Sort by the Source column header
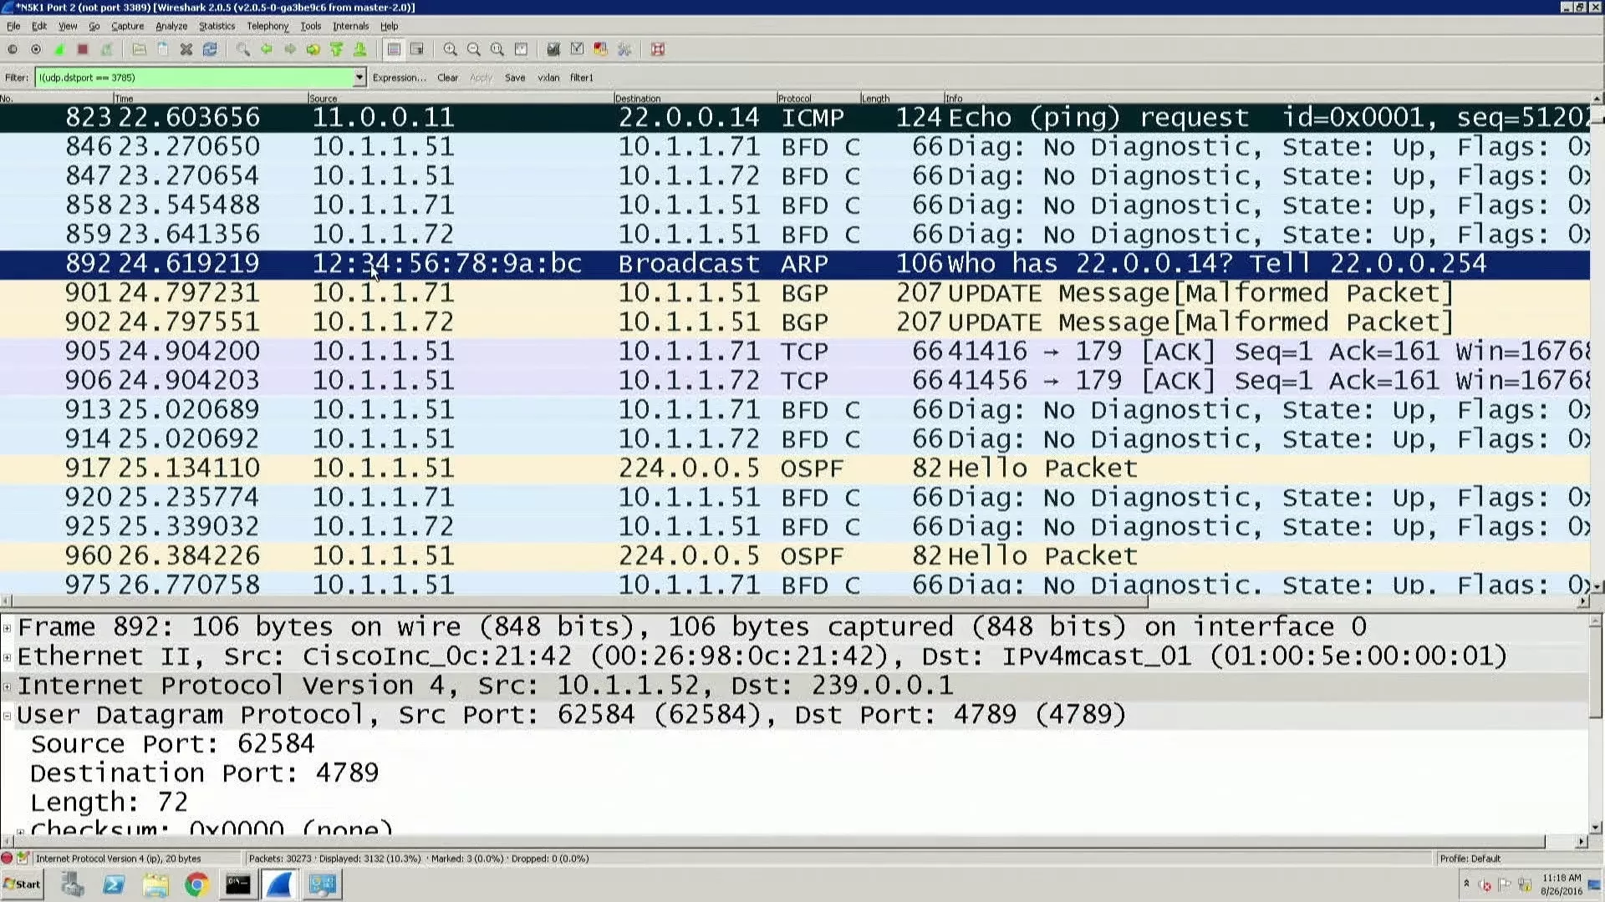This screenshot has width=1605, height=902. tap(460, 99)
